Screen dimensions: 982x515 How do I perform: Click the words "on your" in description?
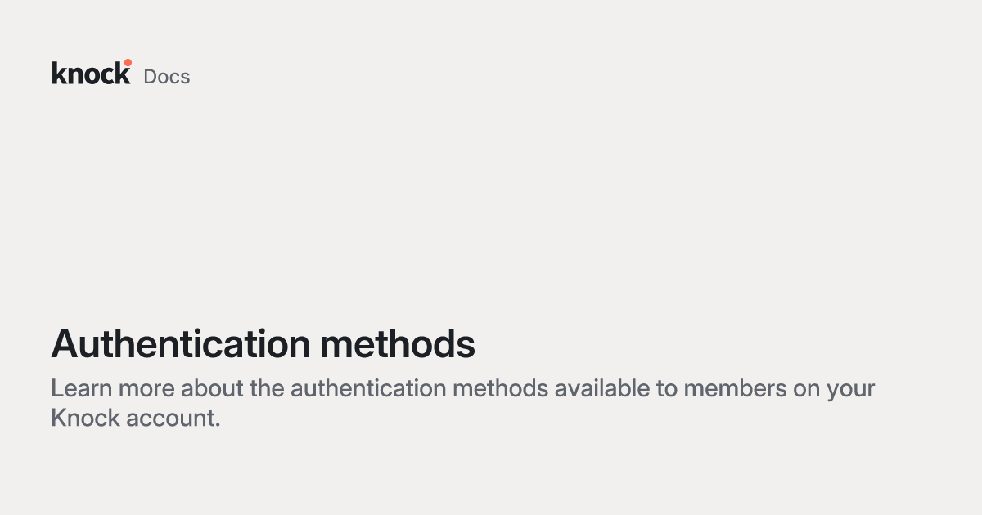click(x=834, y=390)
